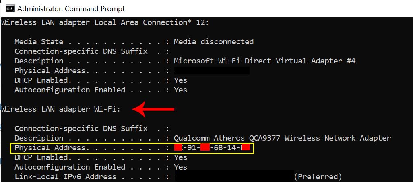Viewport: 413px width, 182px height.
Task: Click the blacked-out IPv6 address value
Action: [x=234, y=176]
